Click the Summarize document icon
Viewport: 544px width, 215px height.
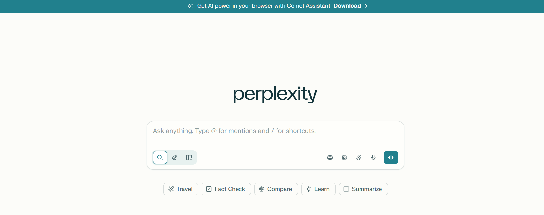pyautogui.click(x=346, y=189)
